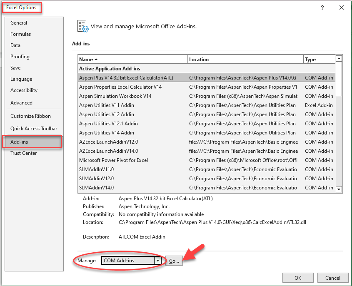Image resolution: width=352 pixels, height=286 pixels.
Task: Click the Go button next to Manage
Action: 174,261
